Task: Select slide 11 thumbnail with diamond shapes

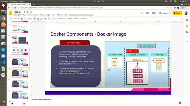Action: 20,50
